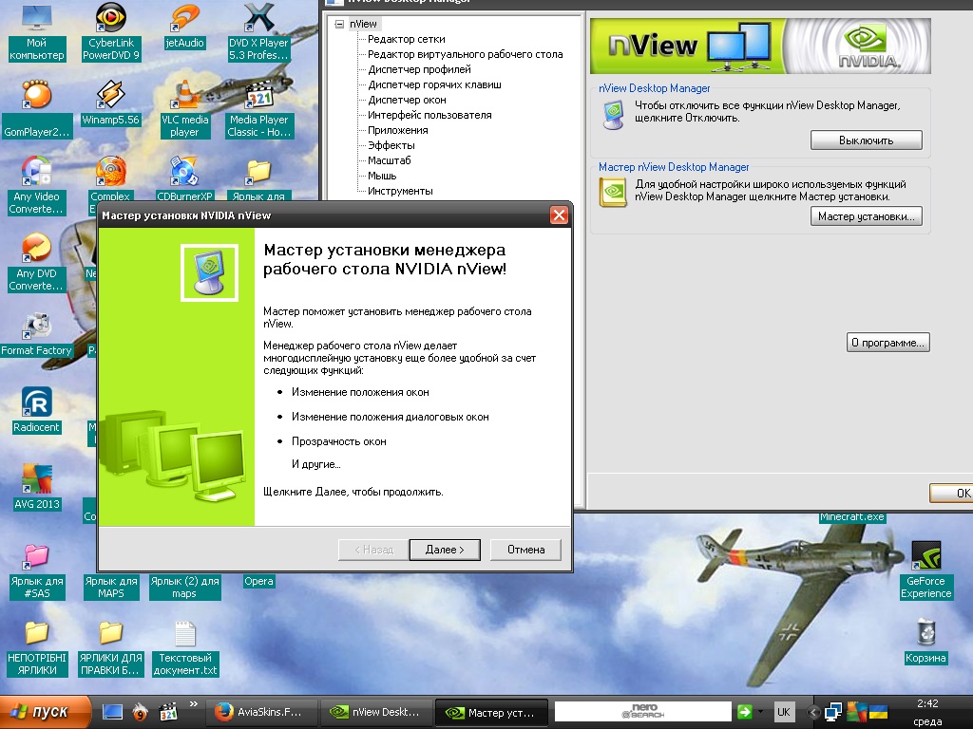
Task: Click the taskbar clock showing 2:42
Action: tap(927, 703)
